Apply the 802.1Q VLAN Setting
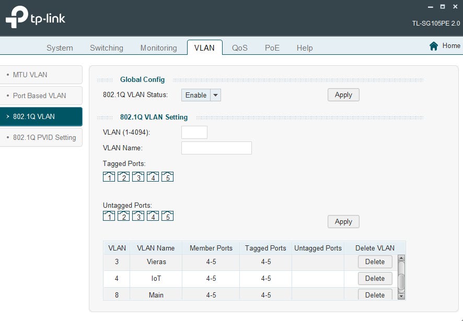Screen dimensions: 463x321 (x=343, y=222)
